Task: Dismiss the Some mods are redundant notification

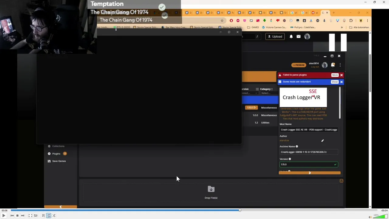Action: [x=341, y=82]
